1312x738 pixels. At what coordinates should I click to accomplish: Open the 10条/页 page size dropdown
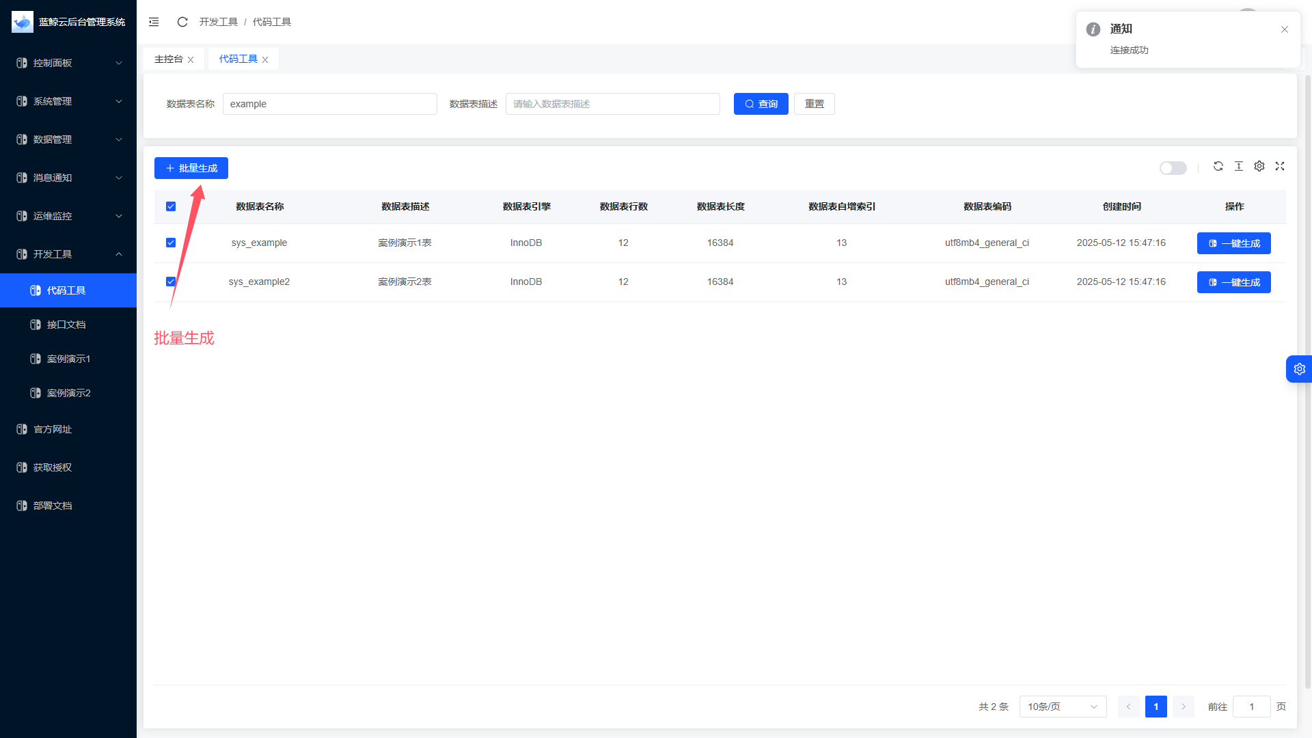click(x=1063, y=707)
